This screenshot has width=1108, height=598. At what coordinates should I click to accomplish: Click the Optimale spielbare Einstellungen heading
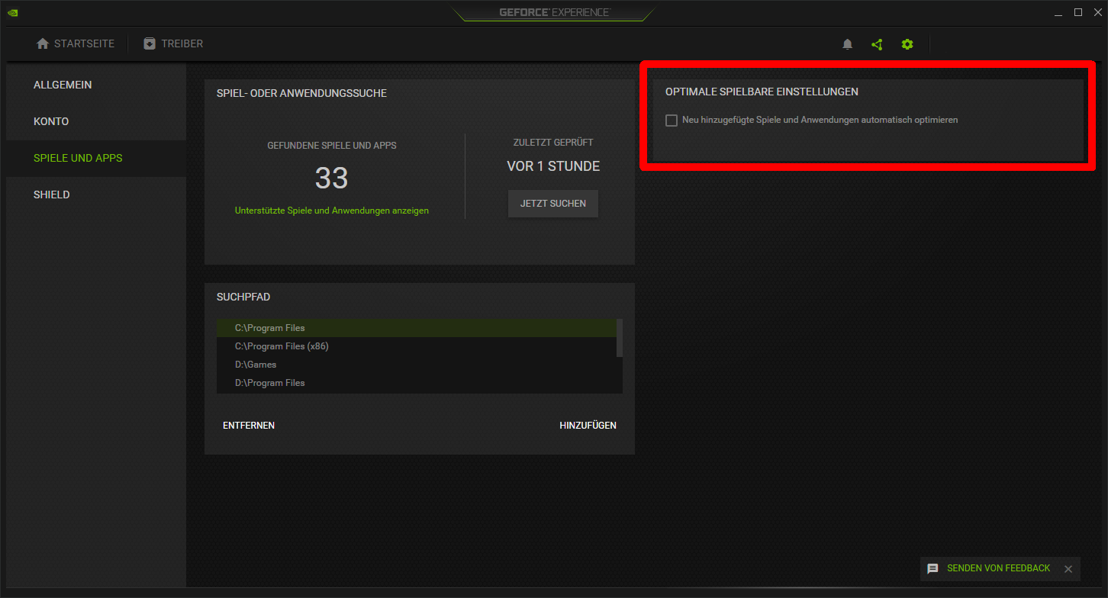coord(762,92)
